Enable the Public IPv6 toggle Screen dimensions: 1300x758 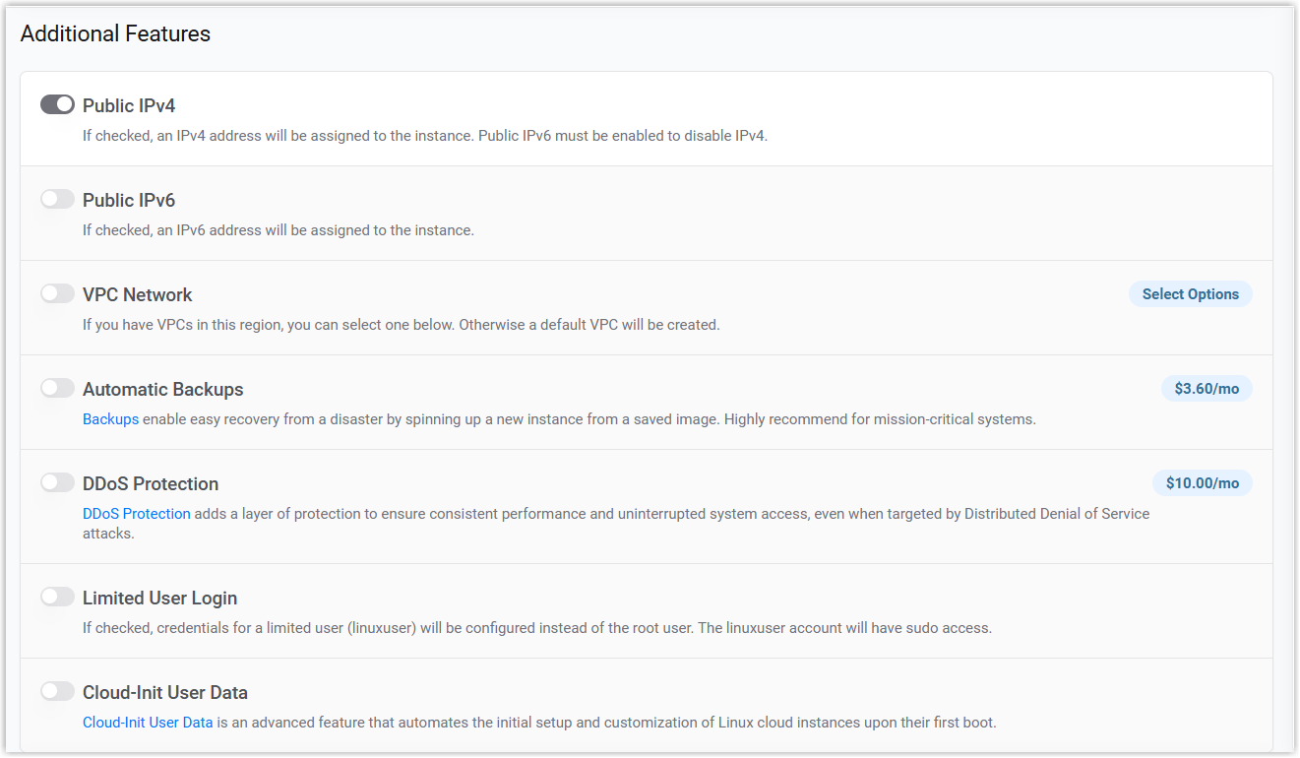pos(57,199)
